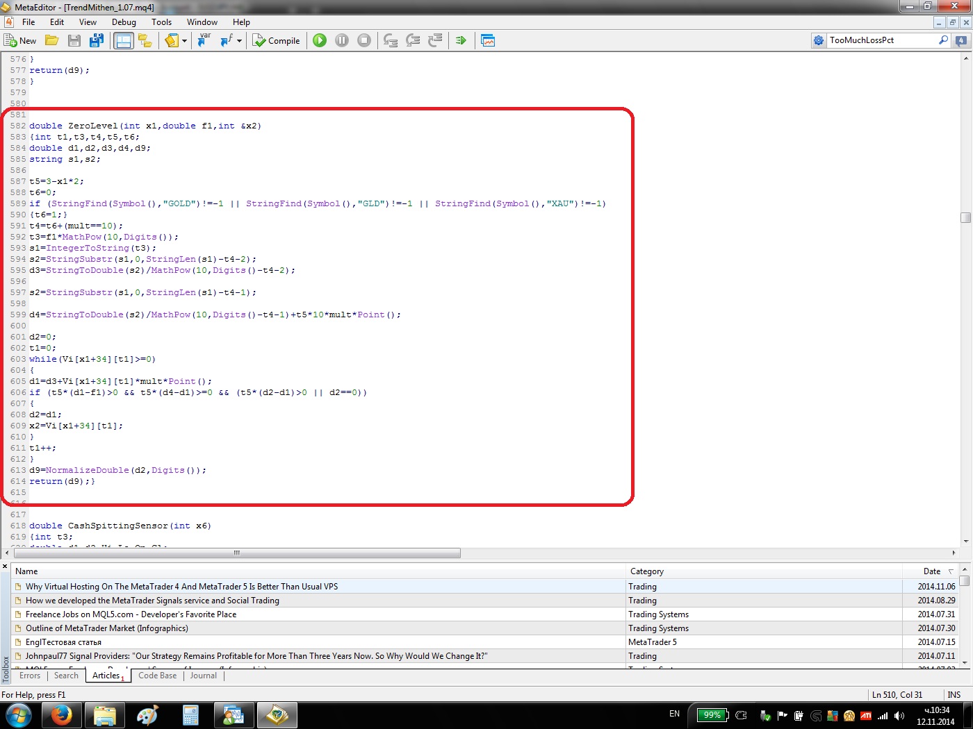
Task: Click the Stop debugging button
Action: pyautogui.click(x=364, y=40)
